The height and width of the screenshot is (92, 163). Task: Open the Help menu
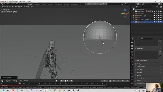click(x=23, y=4)
